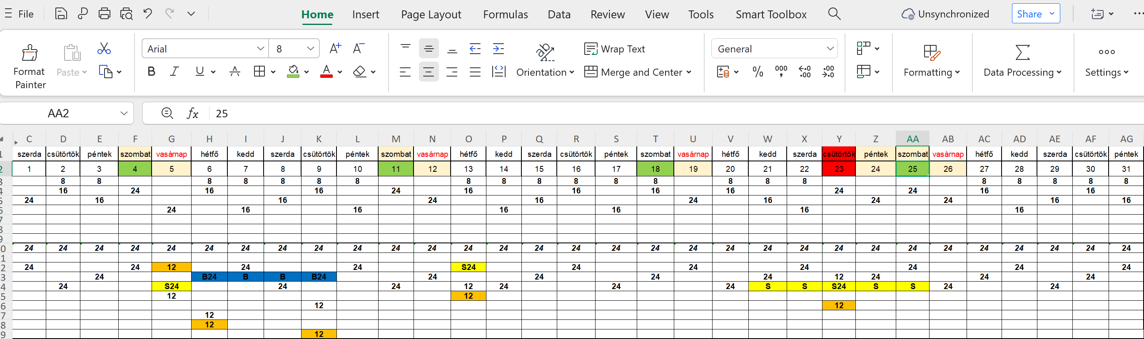The image size is (1144, 339).
Task: Click the Share button
Action: [1029, 14]
